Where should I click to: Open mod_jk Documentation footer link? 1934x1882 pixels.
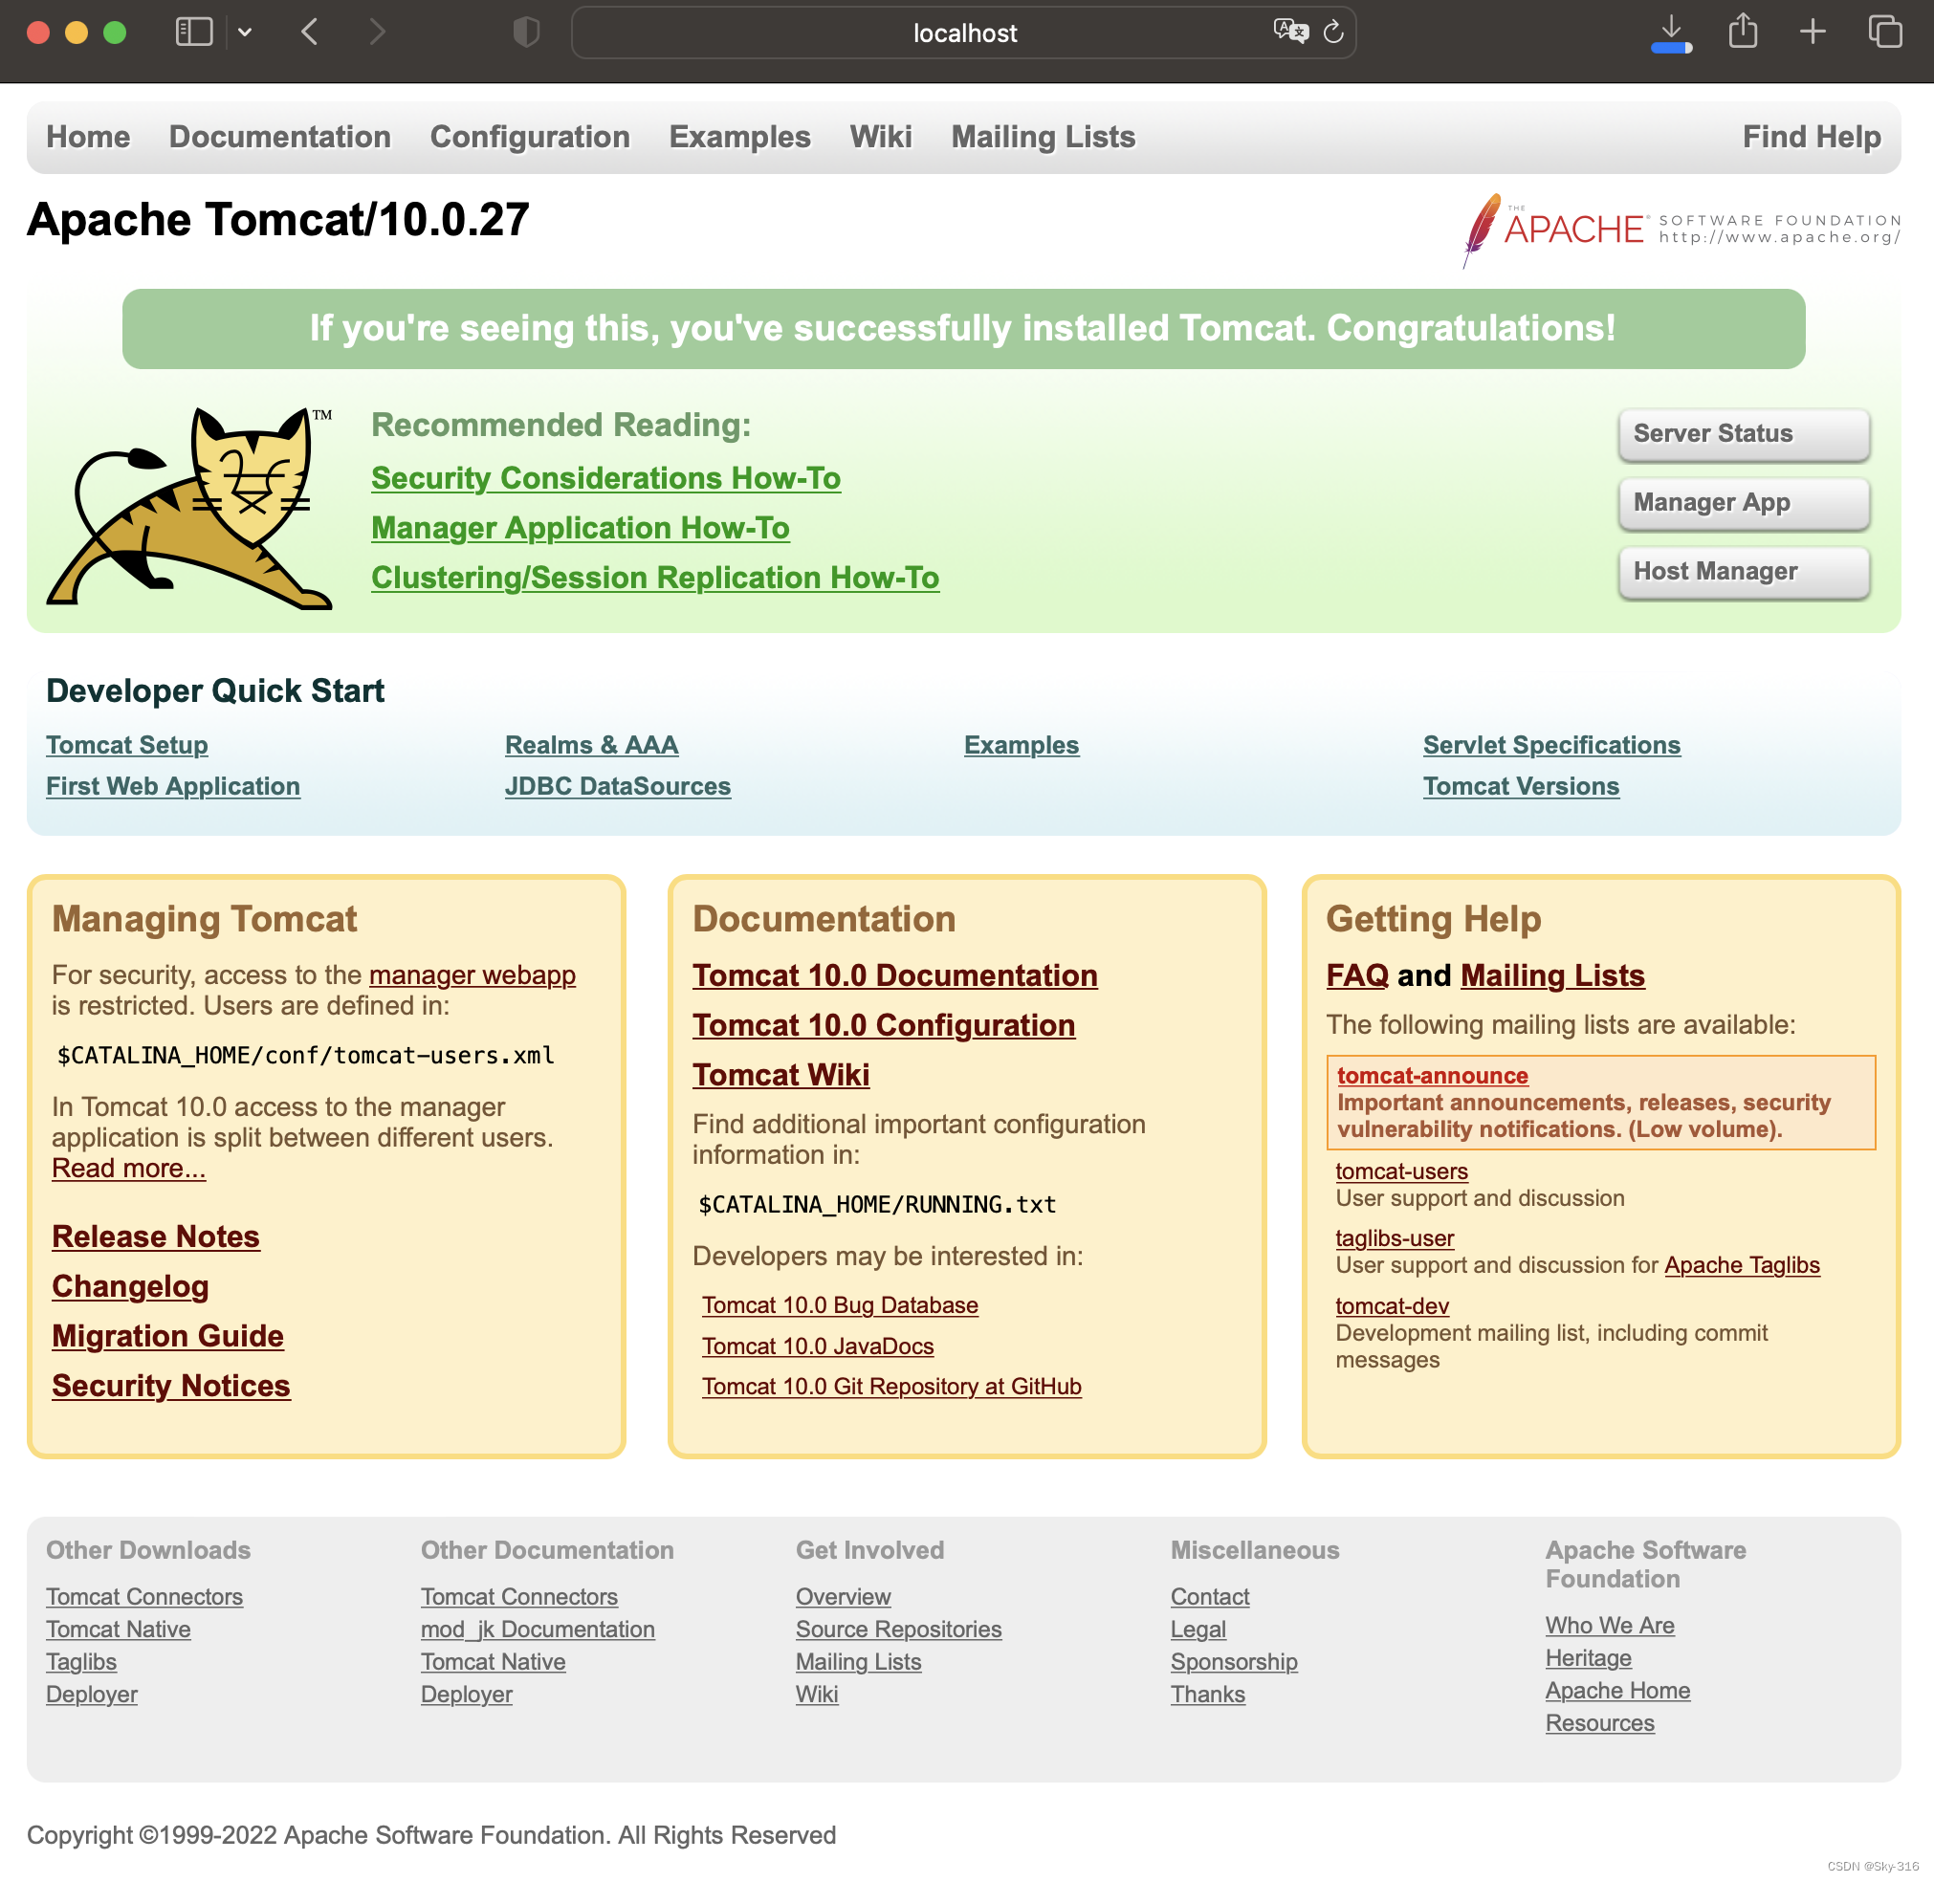[538, 1629]
